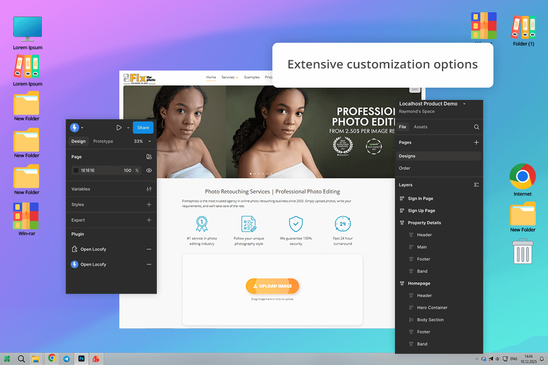
Task: Toggle page color visibility eye icon
Action: 149,170
